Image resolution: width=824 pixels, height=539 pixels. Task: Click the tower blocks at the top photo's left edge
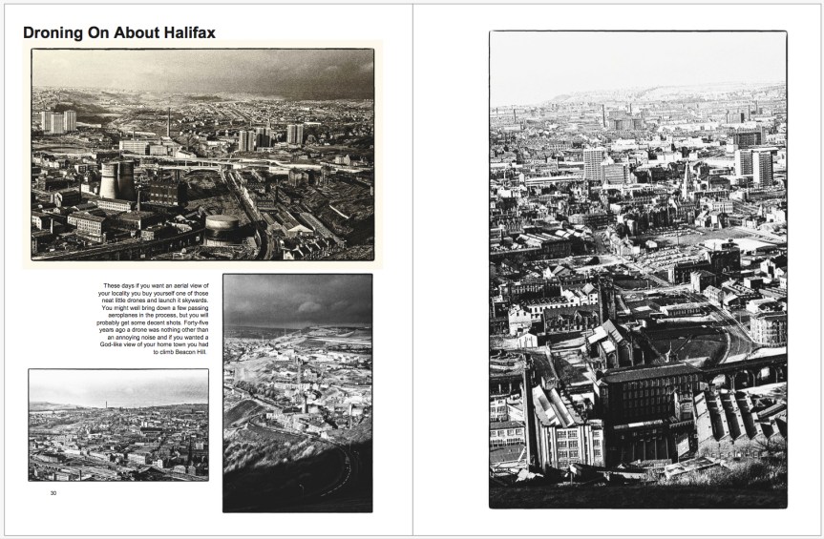click(57, 120)
